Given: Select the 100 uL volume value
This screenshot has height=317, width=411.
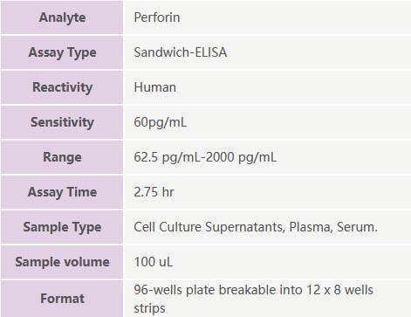Looking at the screenshot, I should [x=154, y=262].
